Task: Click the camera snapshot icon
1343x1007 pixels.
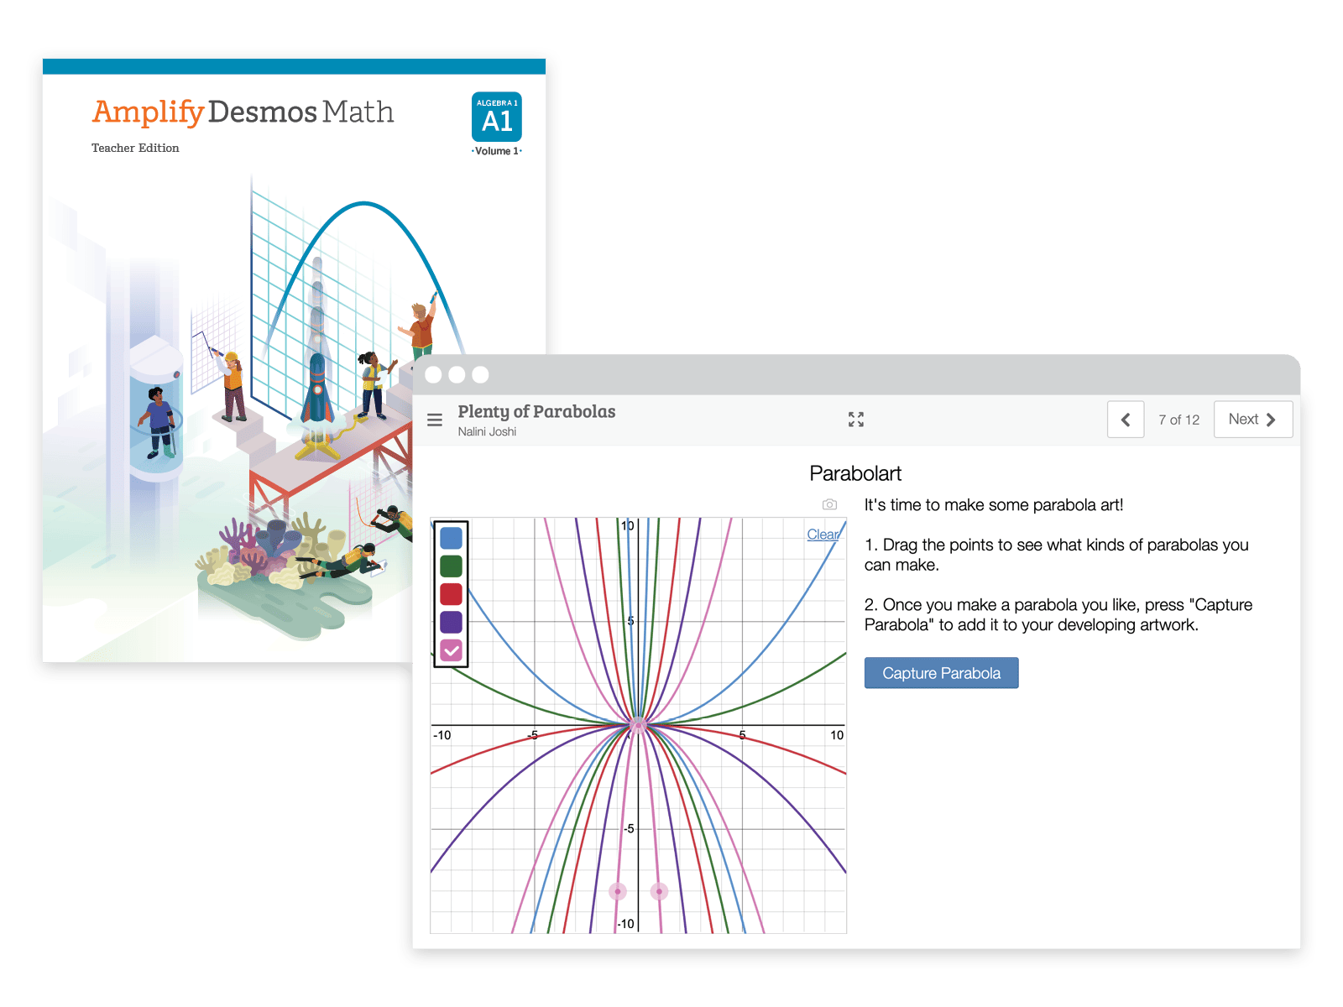Action: point(829,504)
